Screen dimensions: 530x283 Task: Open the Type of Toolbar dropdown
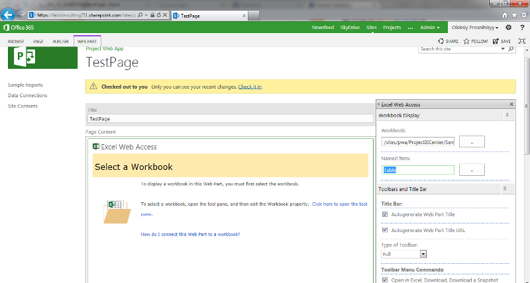[423, 254]
